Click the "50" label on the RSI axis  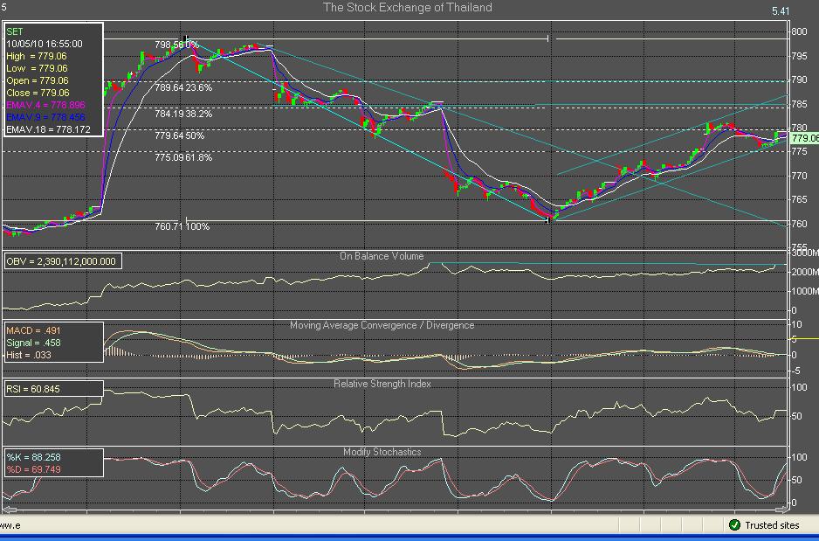coord(796,416)
